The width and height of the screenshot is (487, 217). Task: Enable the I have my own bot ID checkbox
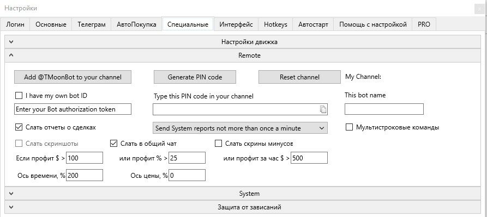click(x=19, y=96)
